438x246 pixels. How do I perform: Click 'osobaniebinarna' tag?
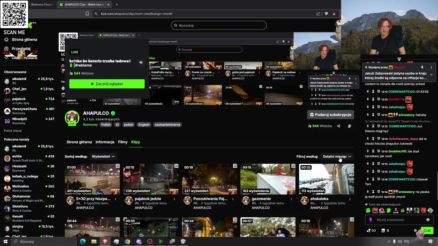(167, 125)
